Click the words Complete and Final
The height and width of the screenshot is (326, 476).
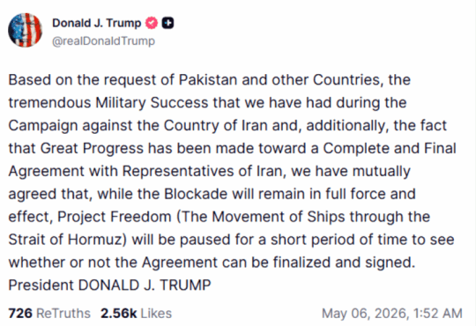pos(390,148)
